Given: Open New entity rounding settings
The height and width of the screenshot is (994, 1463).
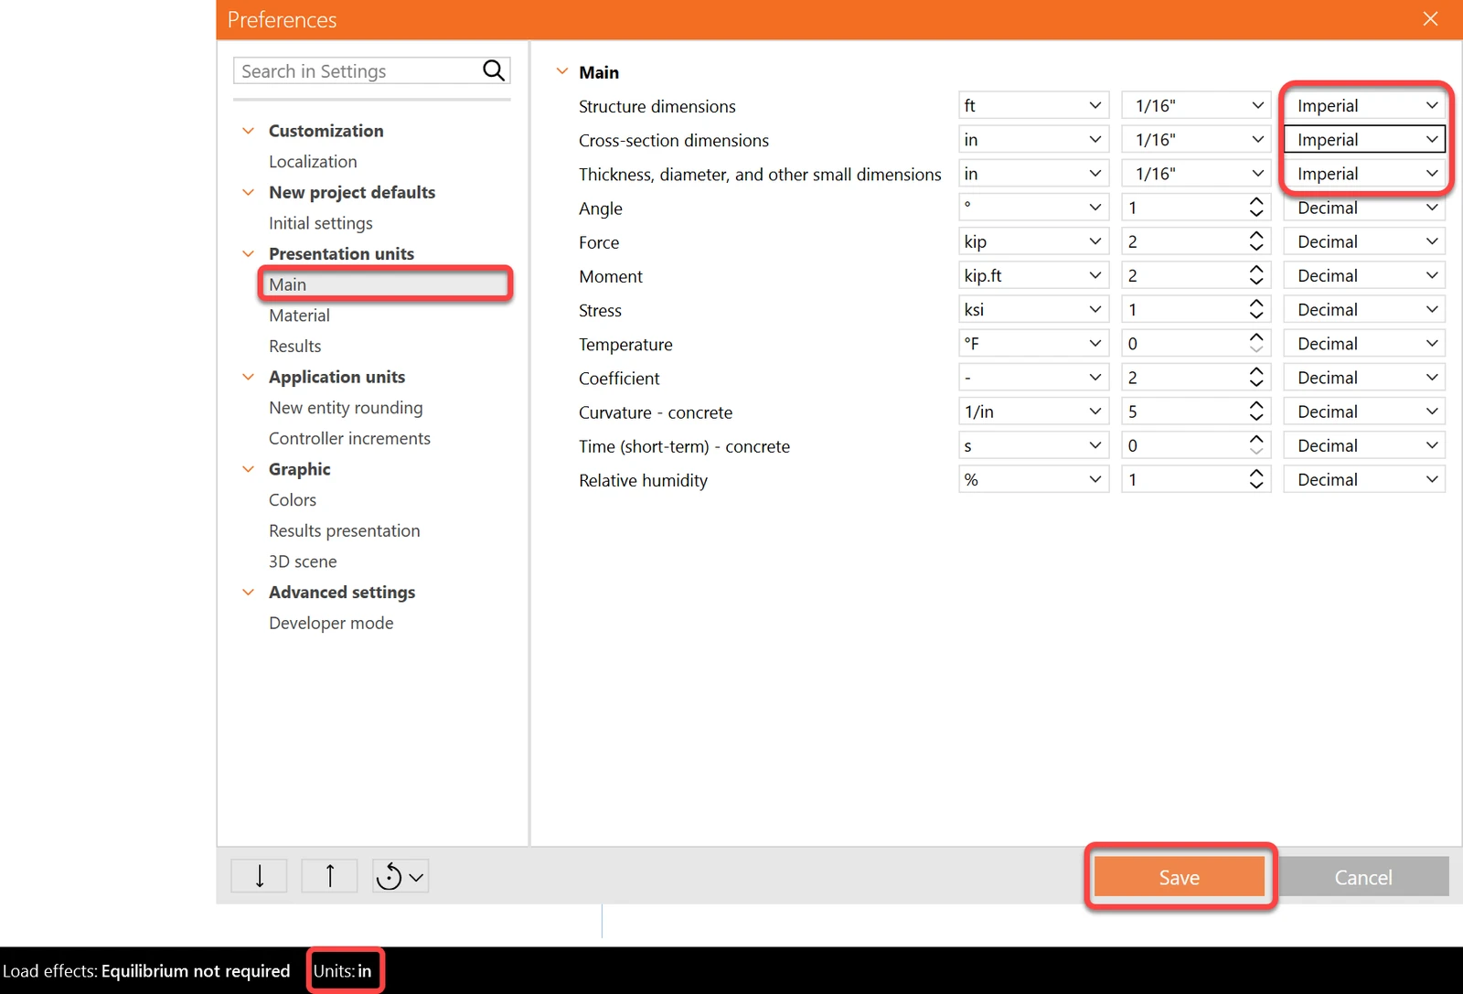Looking at the screenshot, I should [346, 408].
